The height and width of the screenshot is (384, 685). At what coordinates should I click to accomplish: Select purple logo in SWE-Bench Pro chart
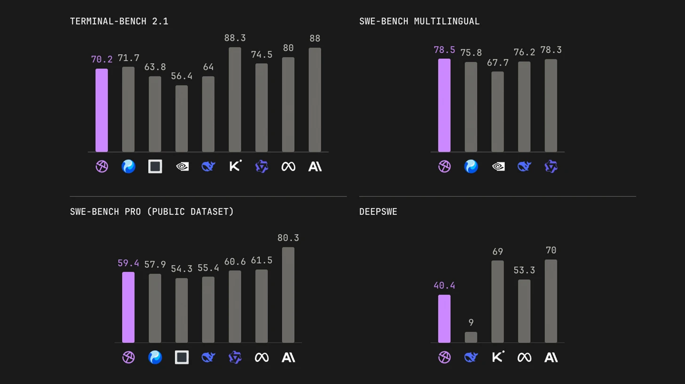(128, 358)
